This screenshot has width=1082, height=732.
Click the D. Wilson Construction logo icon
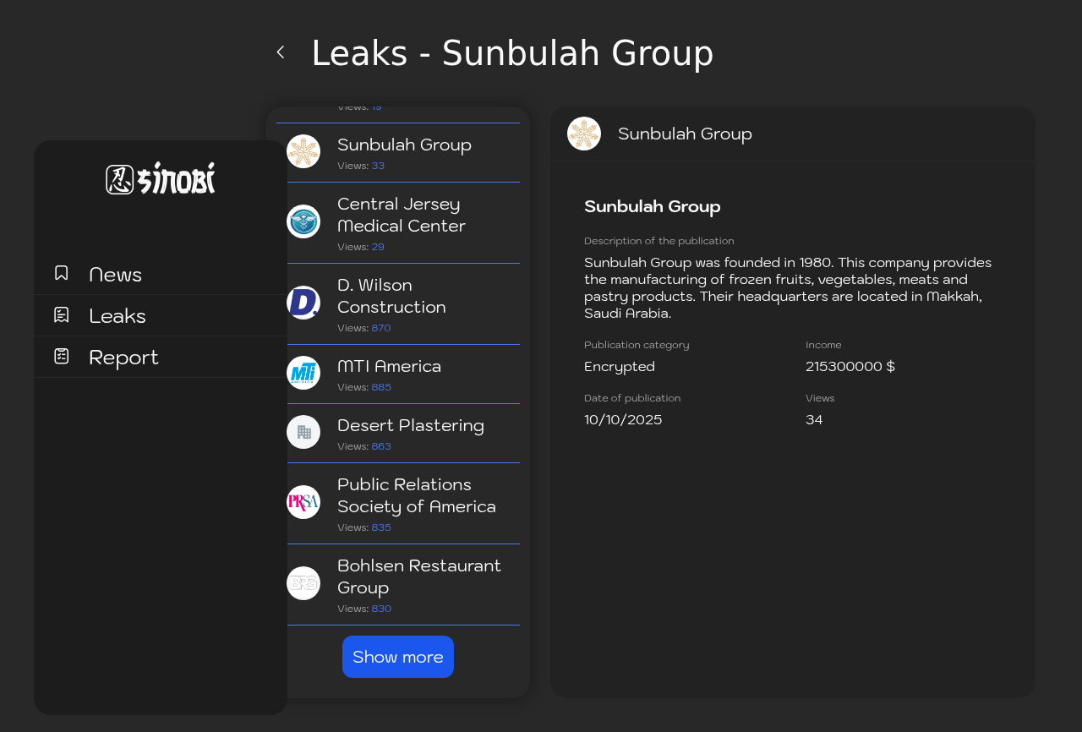pos(303,303)
